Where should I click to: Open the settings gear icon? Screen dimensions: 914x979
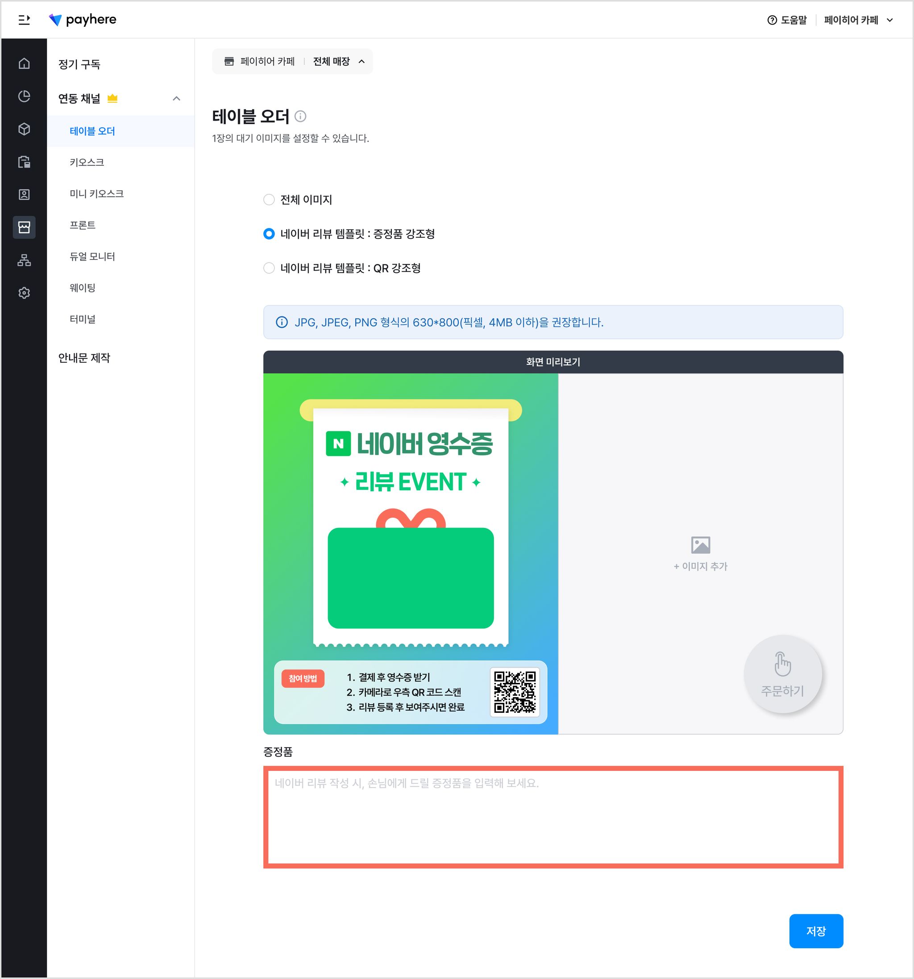pos(24,293)
